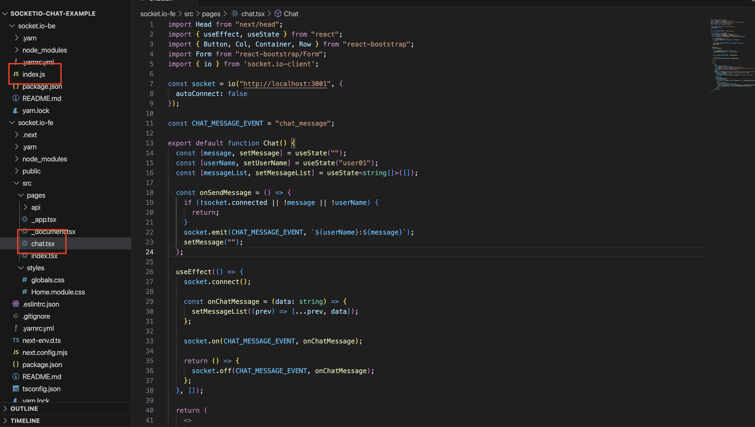
Task: Open next.config.mjs file
Action: (x=45, y=352)
